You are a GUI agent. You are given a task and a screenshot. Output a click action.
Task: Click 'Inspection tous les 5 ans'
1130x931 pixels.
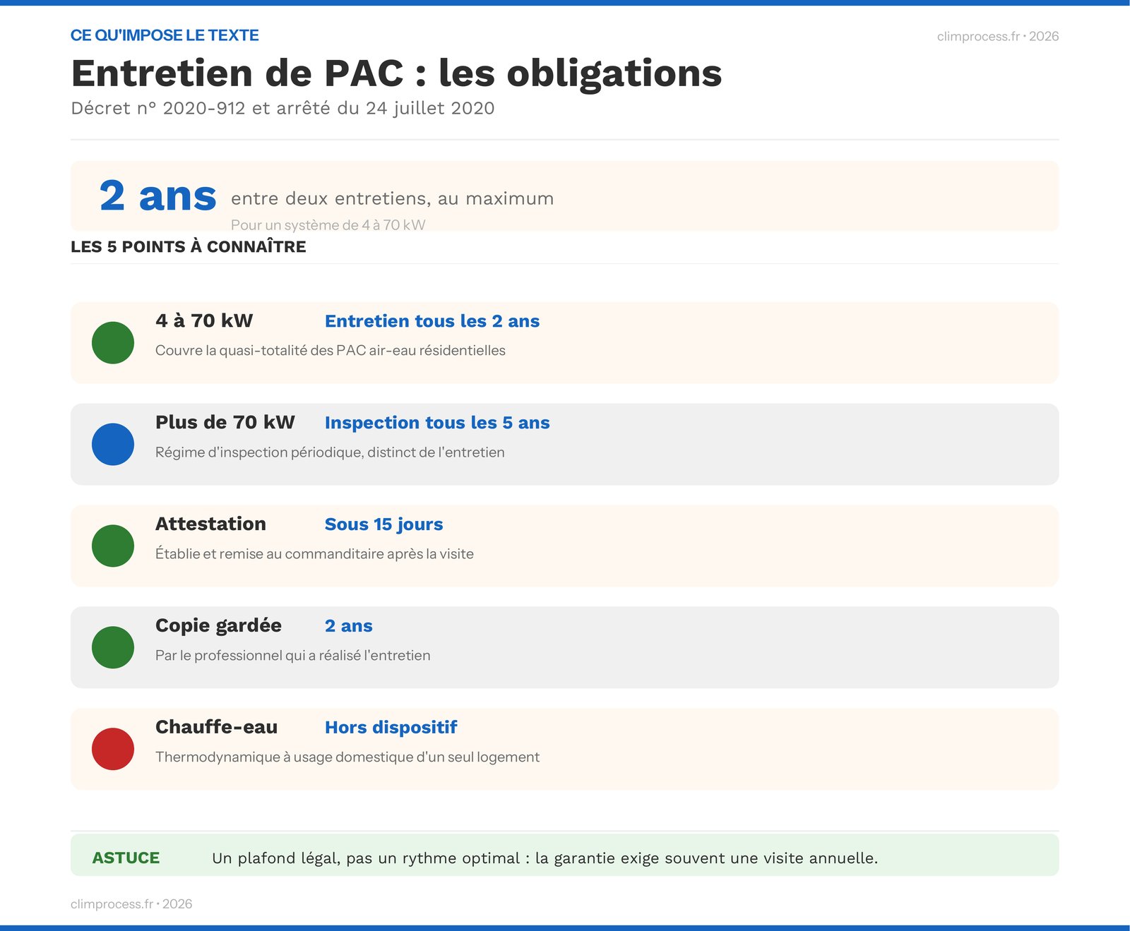pos(437,423)
